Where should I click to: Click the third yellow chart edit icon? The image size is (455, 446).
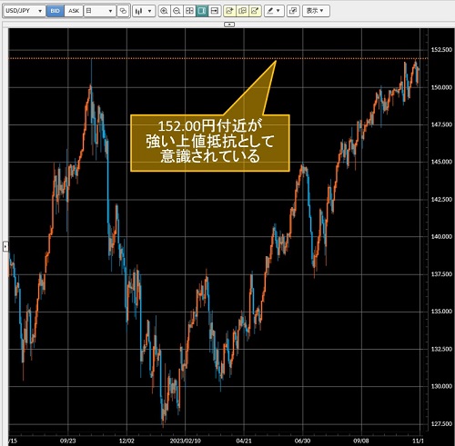point(255,11)
